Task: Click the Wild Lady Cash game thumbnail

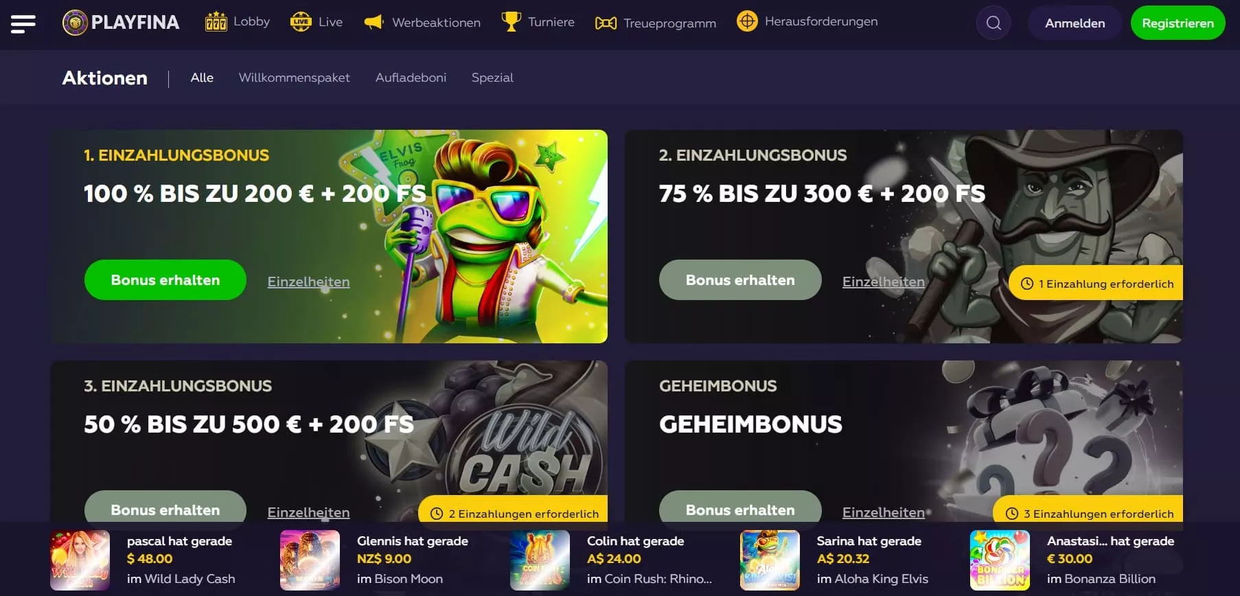Action: coord(80,560)
